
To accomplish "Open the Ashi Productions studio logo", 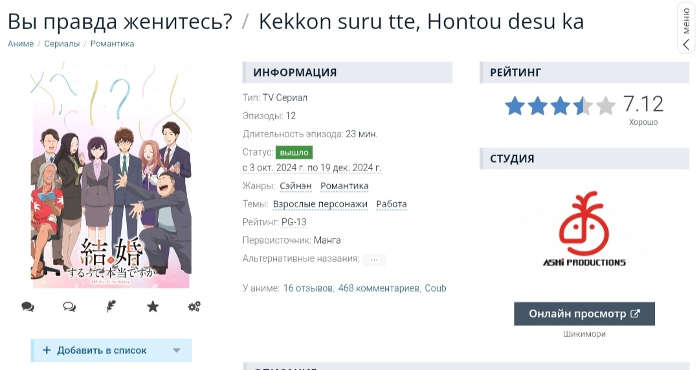I will (584, 229).
